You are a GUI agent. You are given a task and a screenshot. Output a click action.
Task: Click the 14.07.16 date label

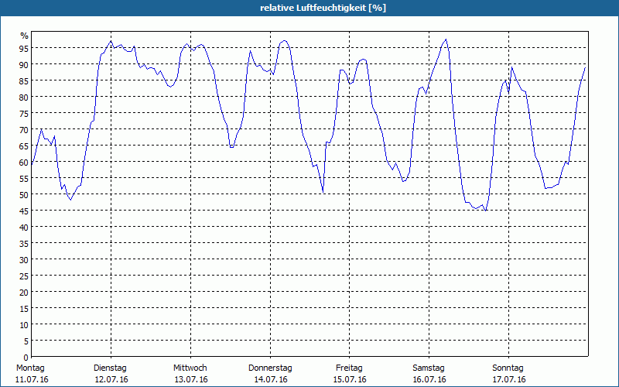tap(271, 379)
